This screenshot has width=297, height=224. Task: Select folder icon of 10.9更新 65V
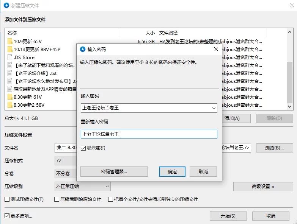point(10,41)
